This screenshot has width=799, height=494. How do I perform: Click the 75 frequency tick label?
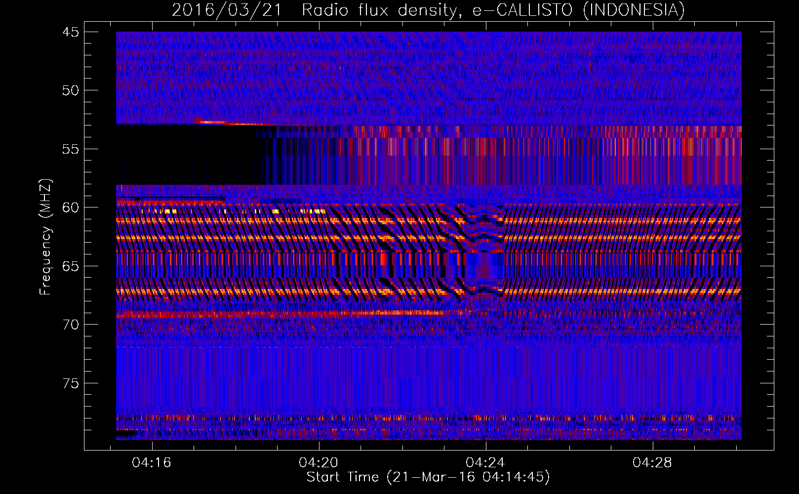click(70, 383)
